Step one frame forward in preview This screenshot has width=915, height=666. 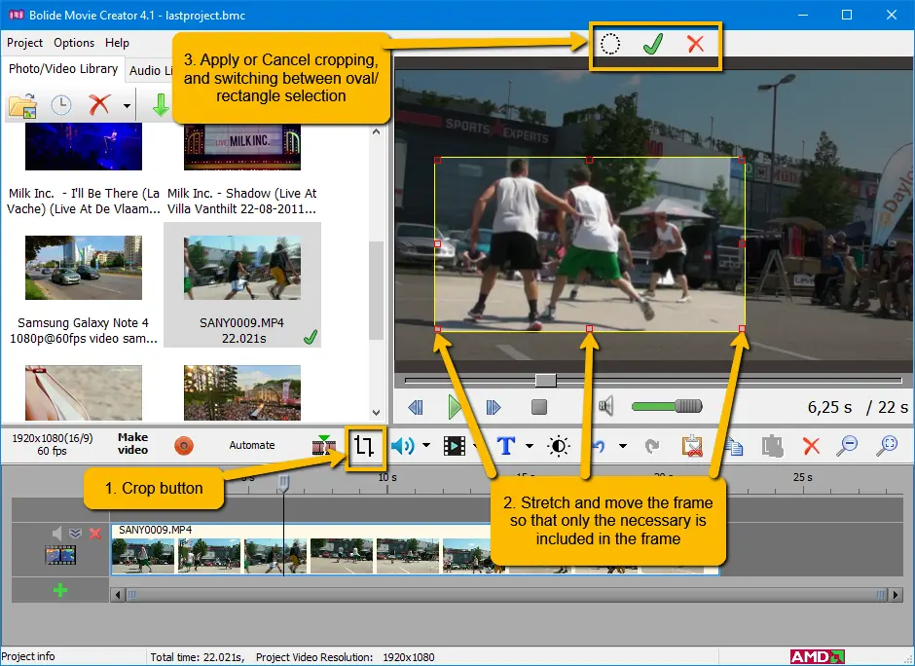coord(494,407)
